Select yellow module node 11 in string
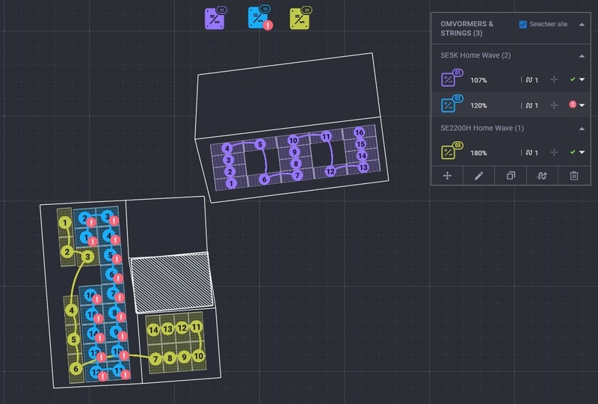Viewport: 598px width, 404px height. (x=197, y=327)
